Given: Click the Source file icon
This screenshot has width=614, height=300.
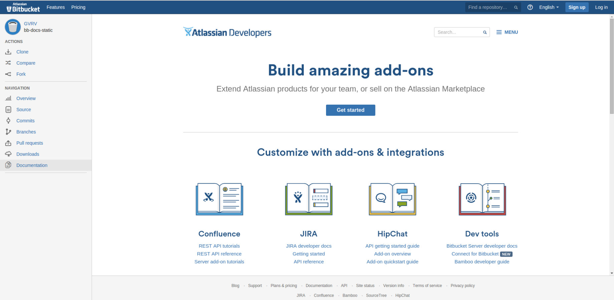Looking at the screenshot, I should click(x=8, y=109).
